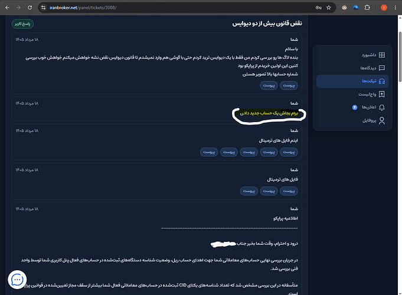Open the browser three-dot menu
Viewport: 402px width, 295px height.
(395, 8)
